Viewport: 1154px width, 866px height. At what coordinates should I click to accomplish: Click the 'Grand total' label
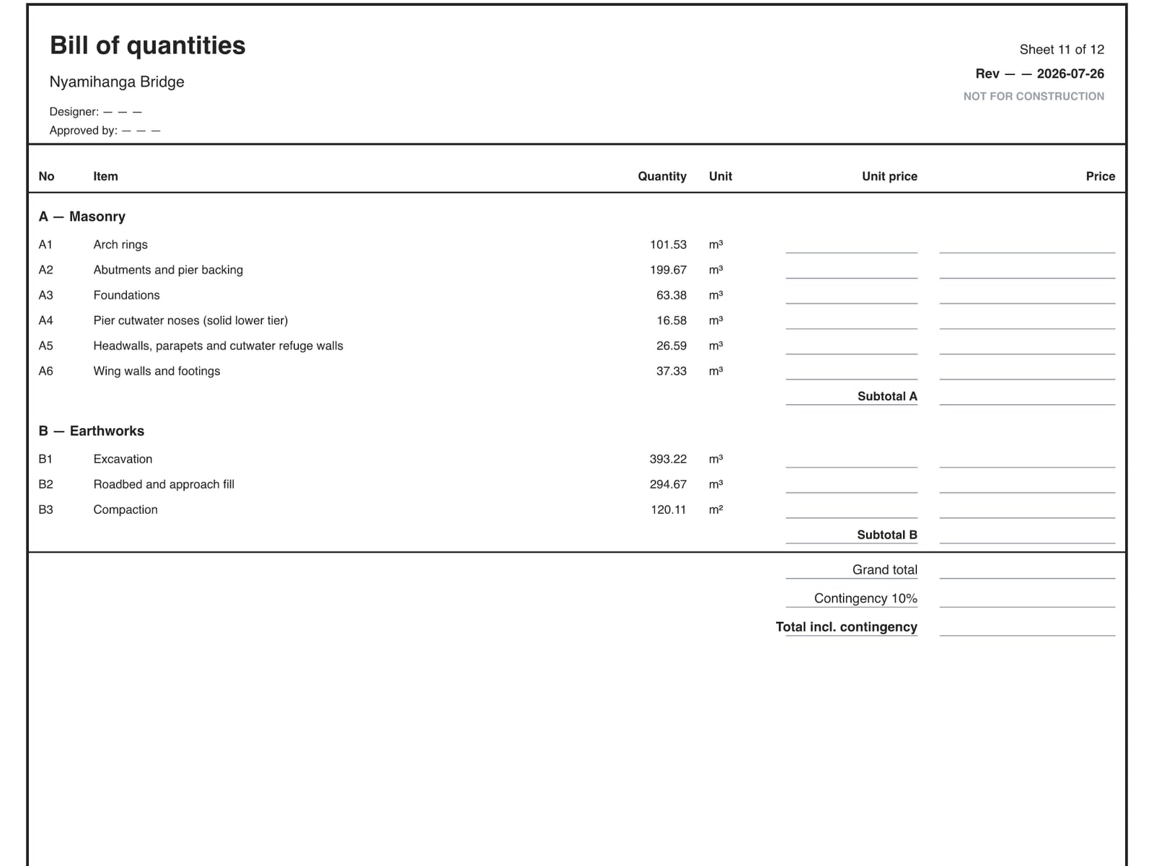pyautogui.click(x=885, y=570)
